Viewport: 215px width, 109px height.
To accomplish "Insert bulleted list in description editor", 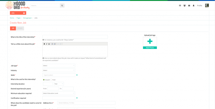I will 52,44.
